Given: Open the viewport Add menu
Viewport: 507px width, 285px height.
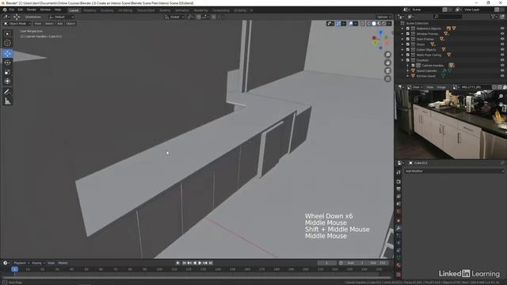Looking at the screenshot, I should coord(60,24).
